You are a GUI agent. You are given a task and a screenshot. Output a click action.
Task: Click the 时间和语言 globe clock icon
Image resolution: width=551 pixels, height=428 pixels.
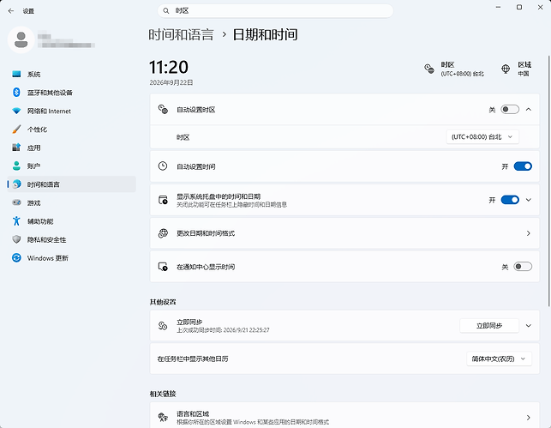(x=16, y=184)
